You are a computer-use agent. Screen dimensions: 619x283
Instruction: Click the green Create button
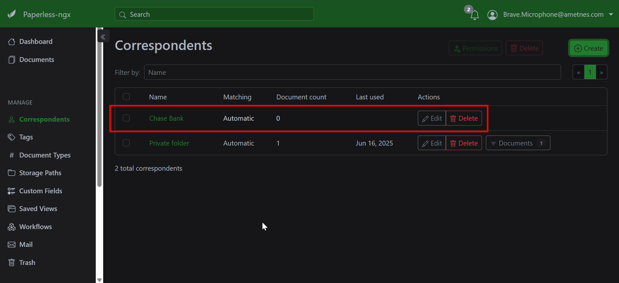pos(588,48)
